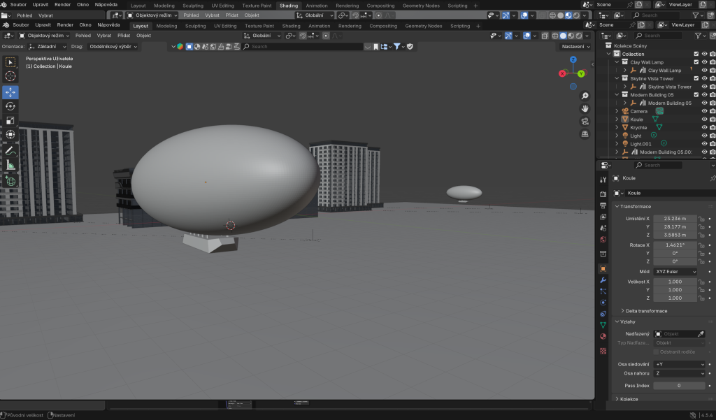Click the Nastavení options button
This screenshot has width=716, height=420.
tap(575, 46)
